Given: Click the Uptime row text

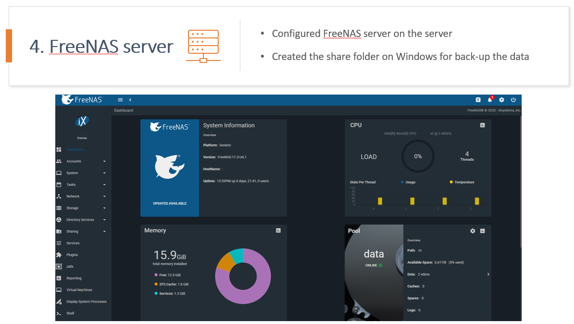Looking at the screenshot, I should coord(236,181).
